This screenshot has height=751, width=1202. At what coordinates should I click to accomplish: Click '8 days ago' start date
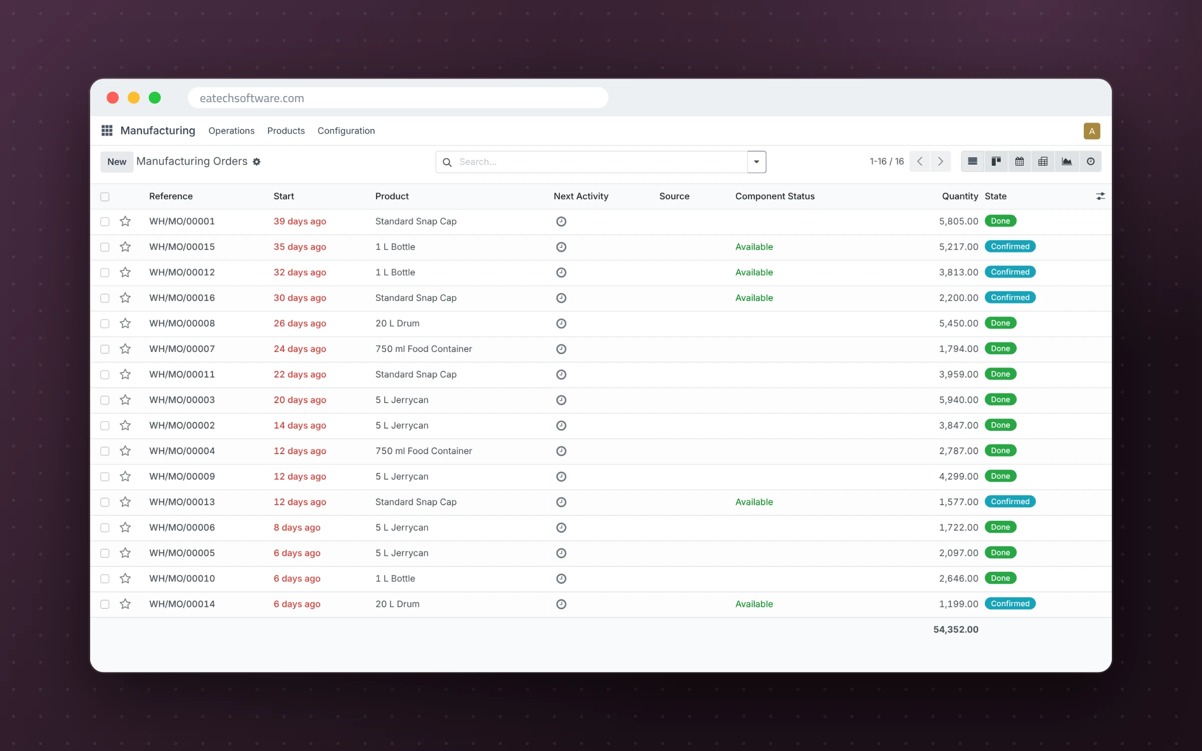297,528
